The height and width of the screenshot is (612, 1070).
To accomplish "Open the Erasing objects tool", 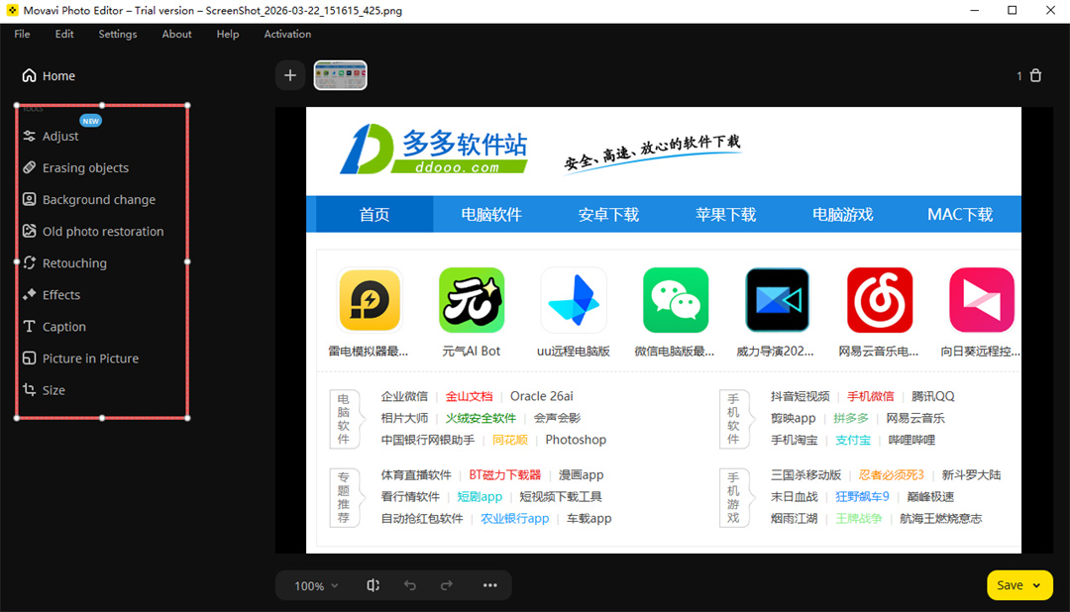I will pyautogui.click(x=75, y=167).
